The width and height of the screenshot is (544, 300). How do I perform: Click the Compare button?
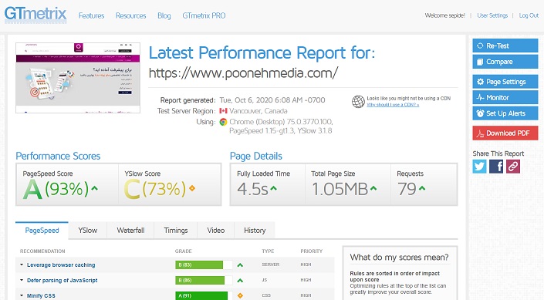coord(505,62)
